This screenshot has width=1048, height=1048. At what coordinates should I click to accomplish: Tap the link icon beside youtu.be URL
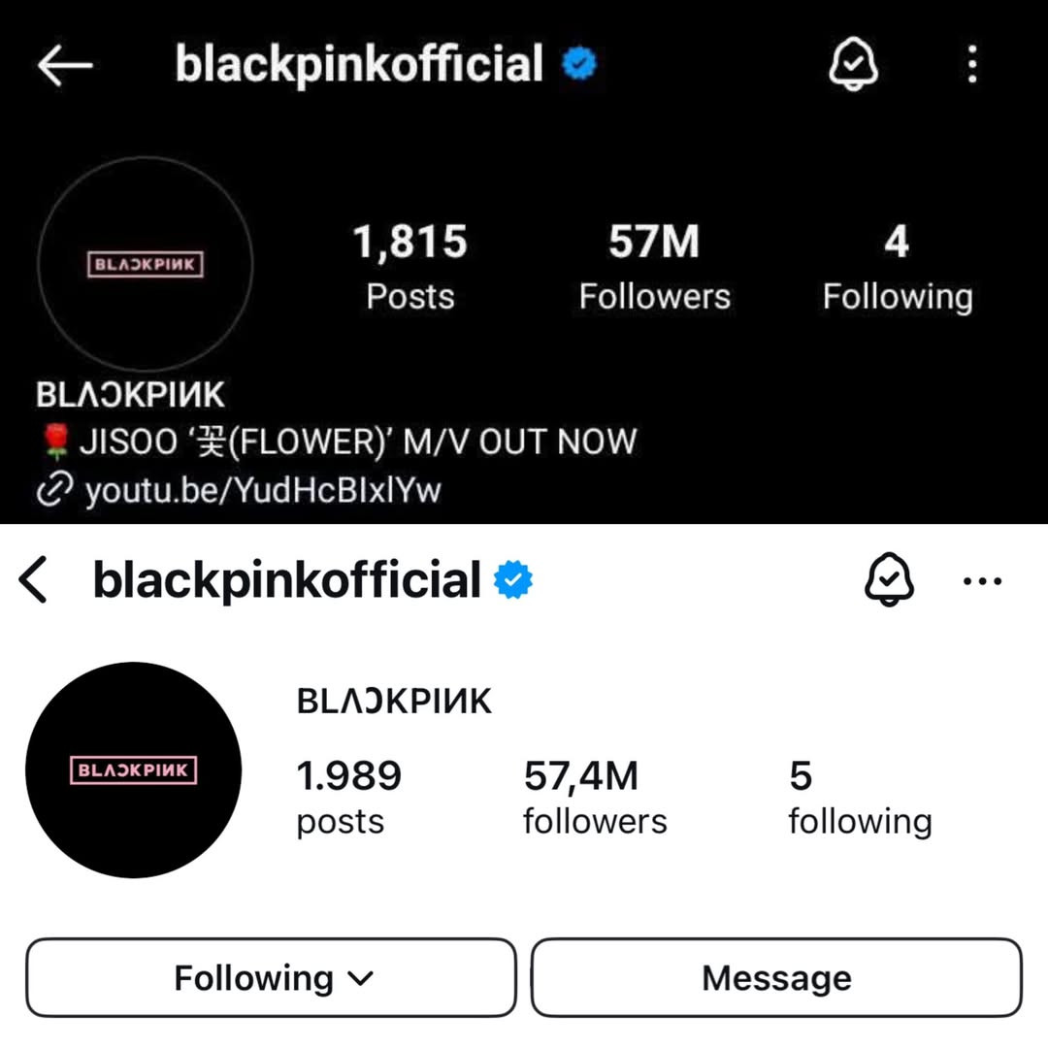point(54,489)
